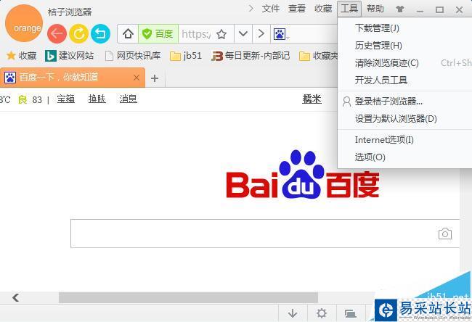Open the 收藏夹 bookmark folder
This screenshot has width=472, height=322.
tap(319, 56)
